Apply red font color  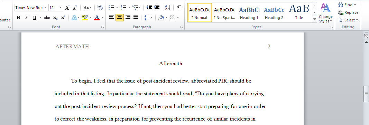click(97, 17)
